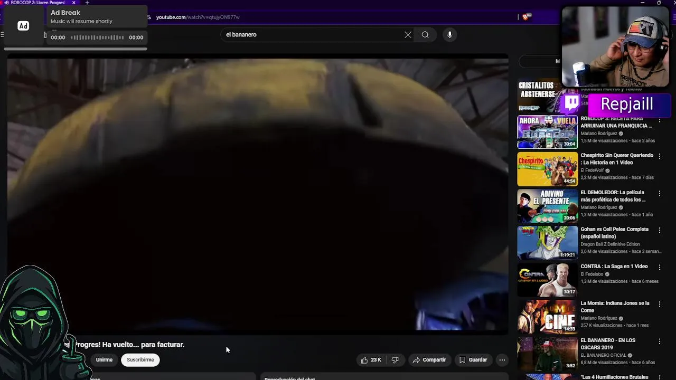Like the video with the 23 K thumbs-up
676x380 pixels.
[x=371, y=360]
